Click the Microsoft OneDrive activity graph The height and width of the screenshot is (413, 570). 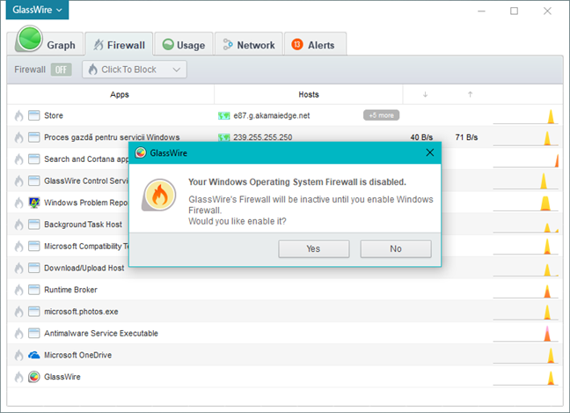526,356
